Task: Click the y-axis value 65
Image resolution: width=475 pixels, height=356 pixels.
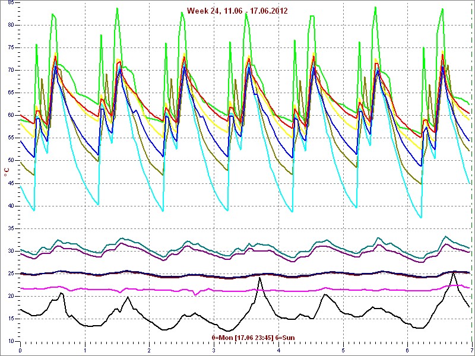Action: tap(10, 93)
